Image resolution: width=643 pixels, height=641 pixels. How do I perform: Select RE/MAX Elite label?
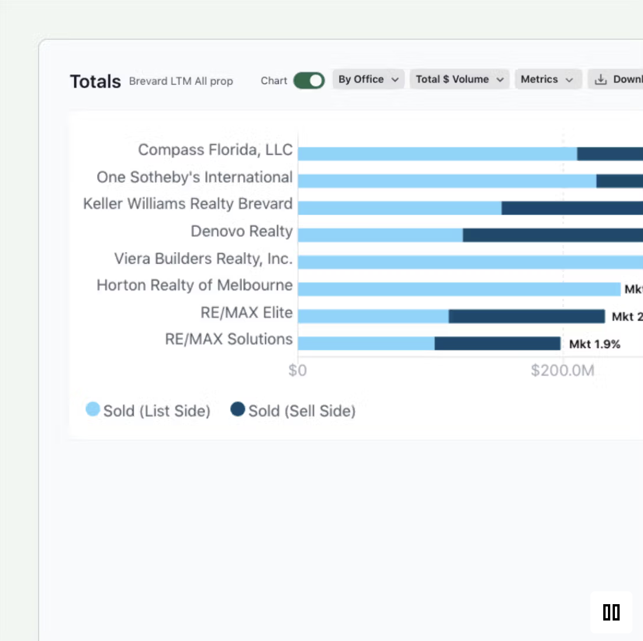click(247, 312)
